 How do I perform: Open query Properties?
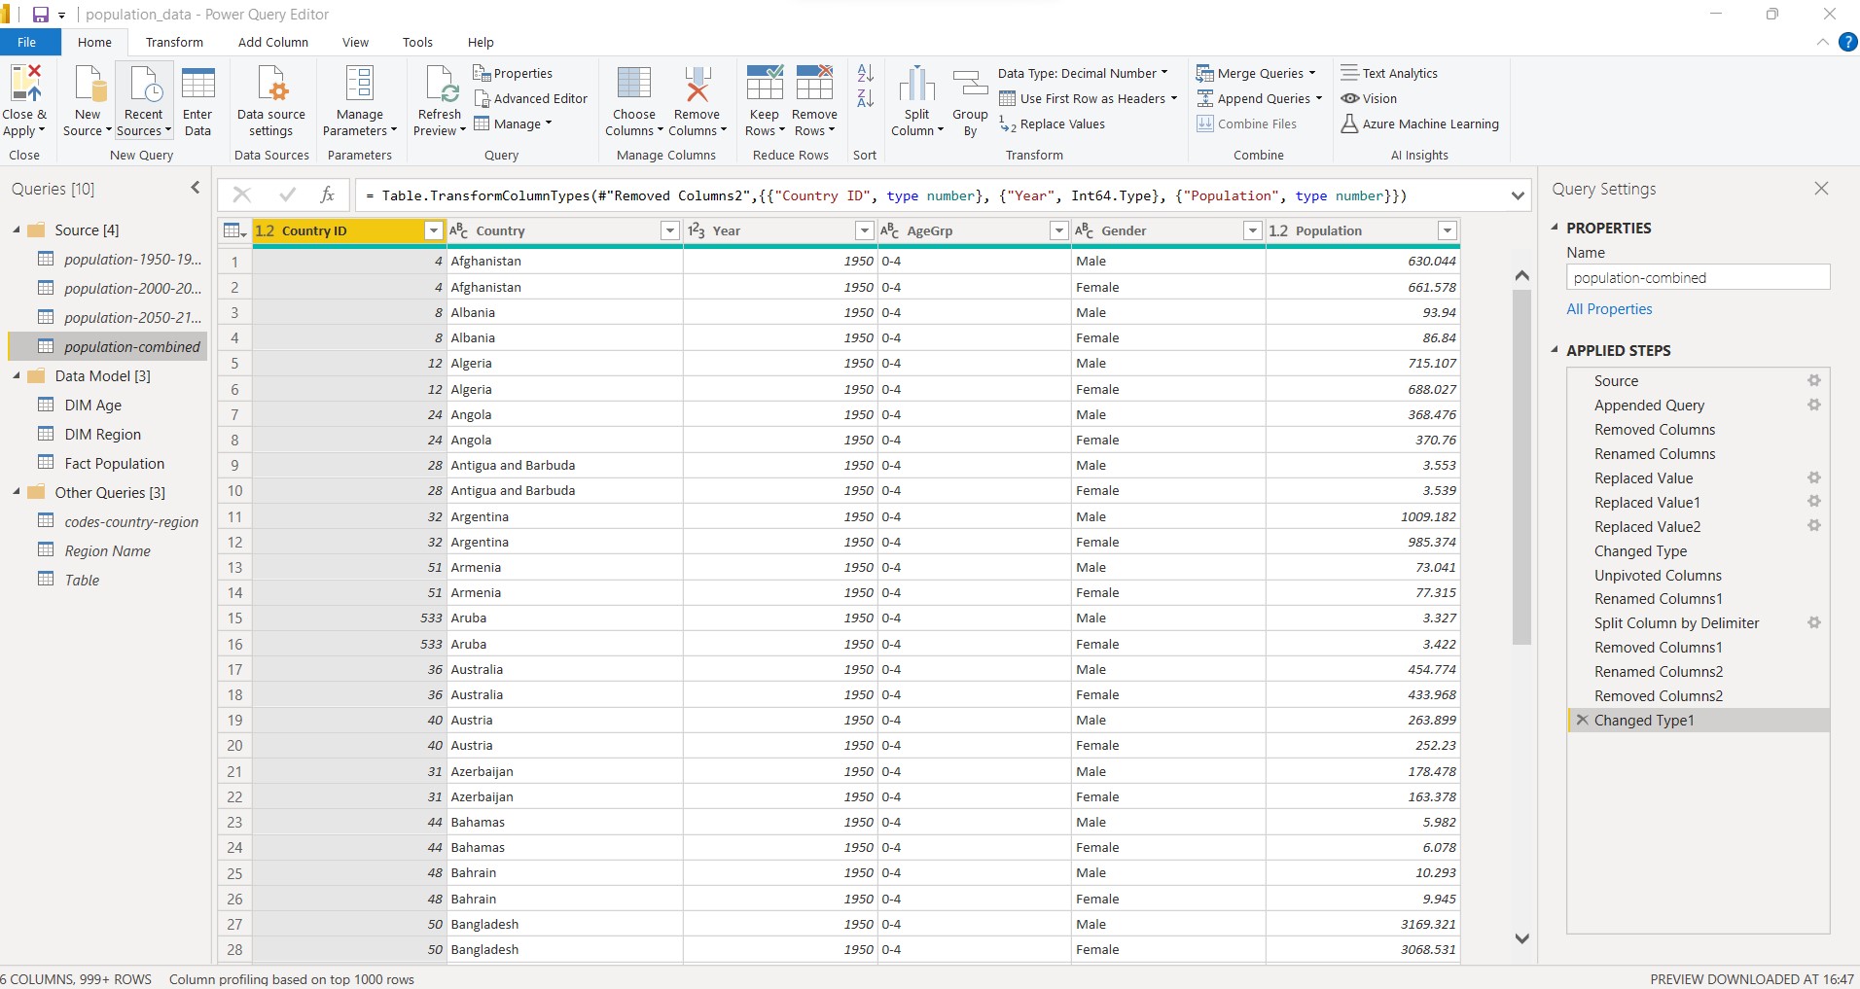[x=513, y=73]
